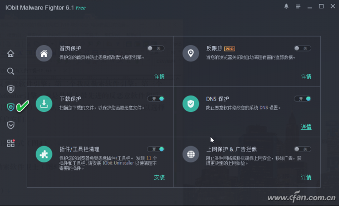The width and height of the screenshot is (339, 206).
Task: Open the notifications bell icon
Action: (286, 6)
